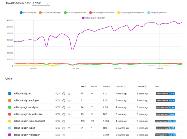Click the help icon beside Updated column
The width and height of the screenshot is (187, 139).
[x=125, y=87]
